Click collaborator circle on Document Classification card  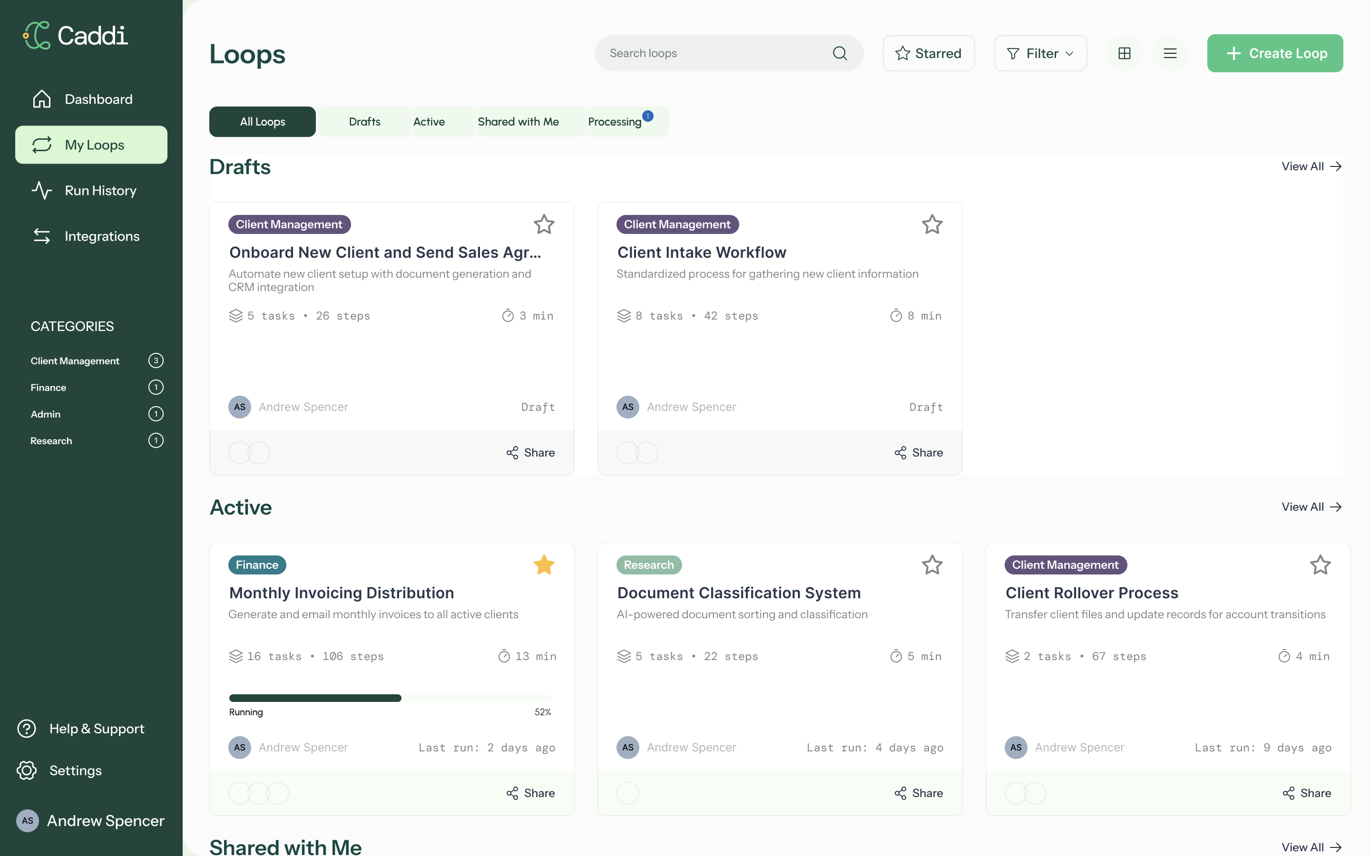click(628, 793)
